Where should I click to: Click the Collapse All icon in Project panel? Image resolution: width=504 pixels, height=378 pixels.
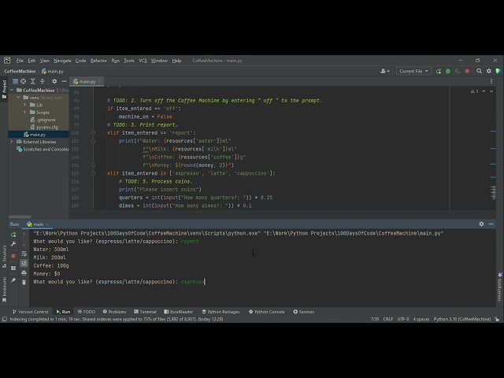point(43,81)
